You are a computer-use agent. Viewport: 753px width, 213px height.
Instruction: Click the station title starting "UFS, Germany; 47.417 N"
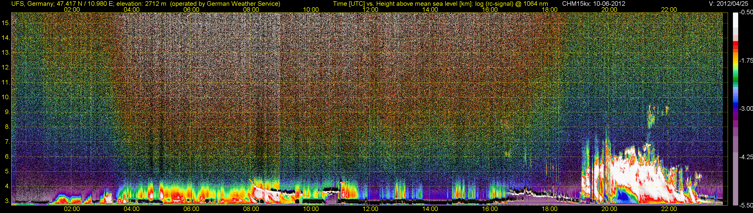pyautogui.click(x=146, y=4)
